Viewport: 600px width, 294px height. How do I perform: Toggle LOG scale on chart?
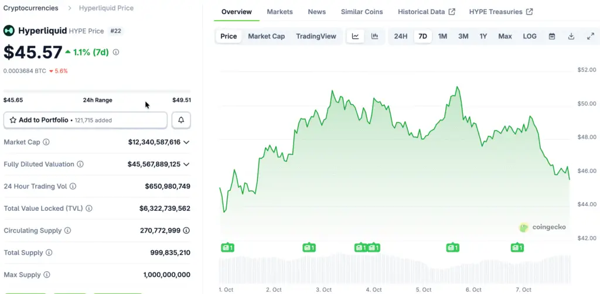(530, 36)
